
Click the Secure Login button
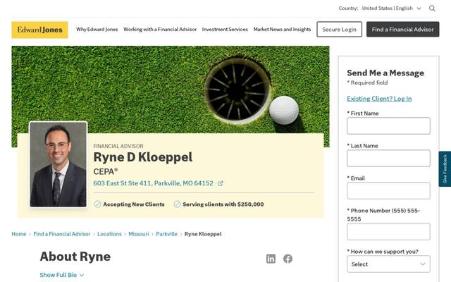click(340, 30)
